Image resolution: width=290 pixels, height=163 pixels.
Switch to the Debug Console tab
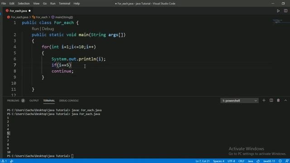click(x=69, y=101)
